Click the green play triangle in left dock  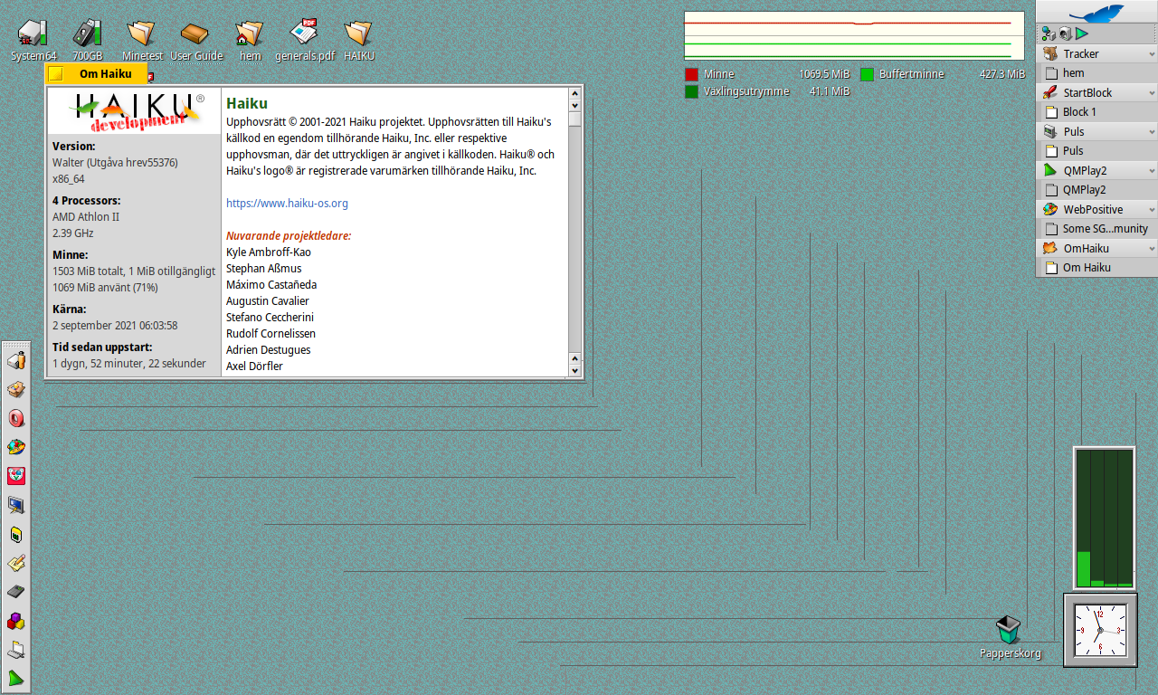[x=16, y=678]
